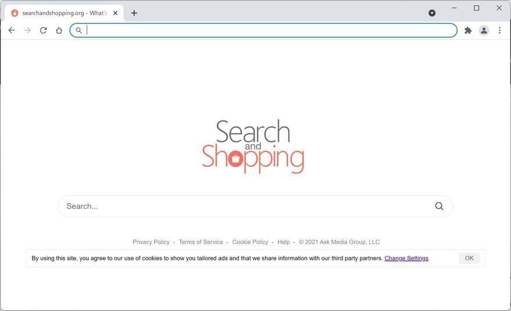Go back to the previous page

pyautogui.click(x=12, y=30)
